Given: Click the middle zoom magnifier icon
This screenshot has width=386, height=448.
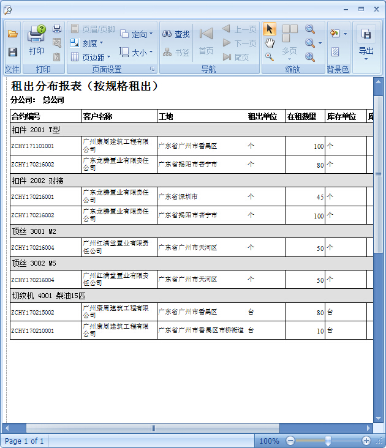Looking at the screenshot, I should [x=310, y=43].
